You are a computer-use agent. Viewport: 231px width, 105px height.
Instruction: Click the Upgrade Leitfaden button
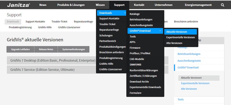point(20,49)
